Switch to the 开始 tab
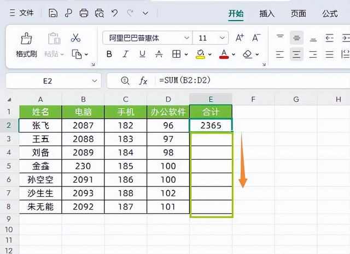350x254 pixels. pyautogui.click(x=236, y=14)
